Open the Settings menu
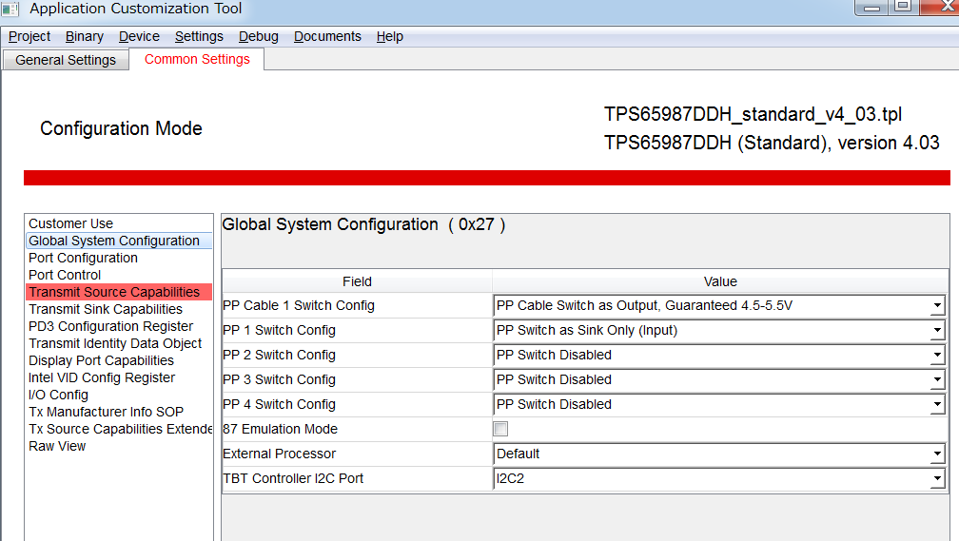959x541 pixels. [x=199, y=37]
